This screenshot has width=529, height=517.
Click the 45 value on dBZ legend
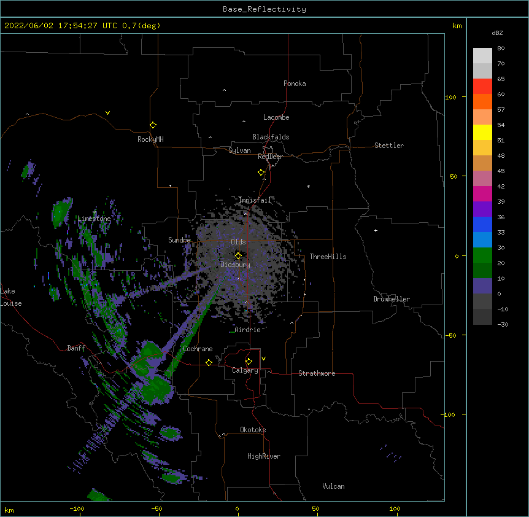(501, 171)
